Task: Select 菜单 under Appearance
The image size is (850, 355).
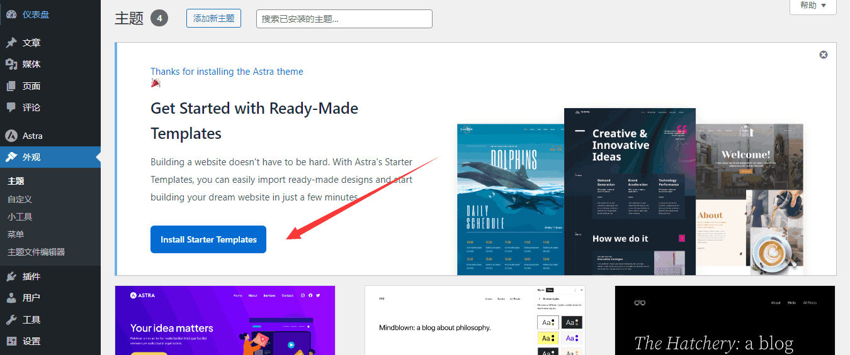Action: [16, 234]
